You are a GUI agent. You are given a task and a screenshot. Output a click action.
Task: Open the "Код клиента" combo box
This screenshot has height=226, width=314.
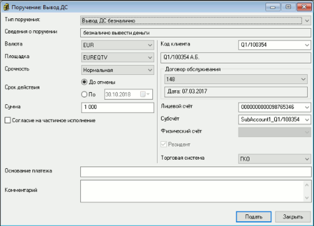pos(308,45)
